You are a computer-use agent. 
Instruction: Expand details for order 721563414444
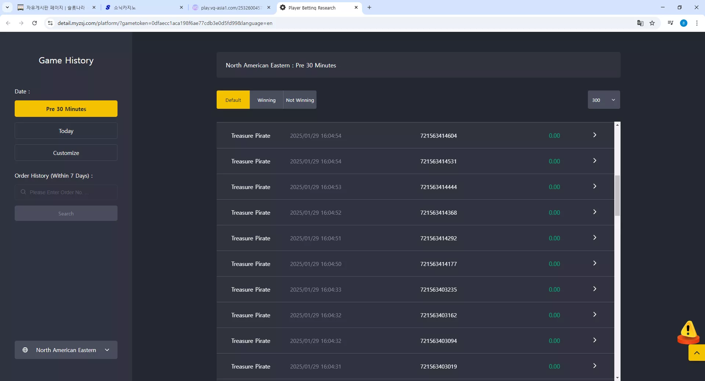point(595,186)
